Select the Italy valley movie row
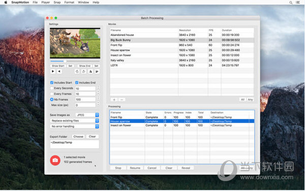The height and width of the screenshot is (191, 305). (182, 60)
